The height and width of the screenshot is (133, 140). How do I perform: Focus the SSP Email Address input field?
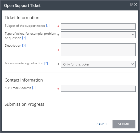point(98,89)
